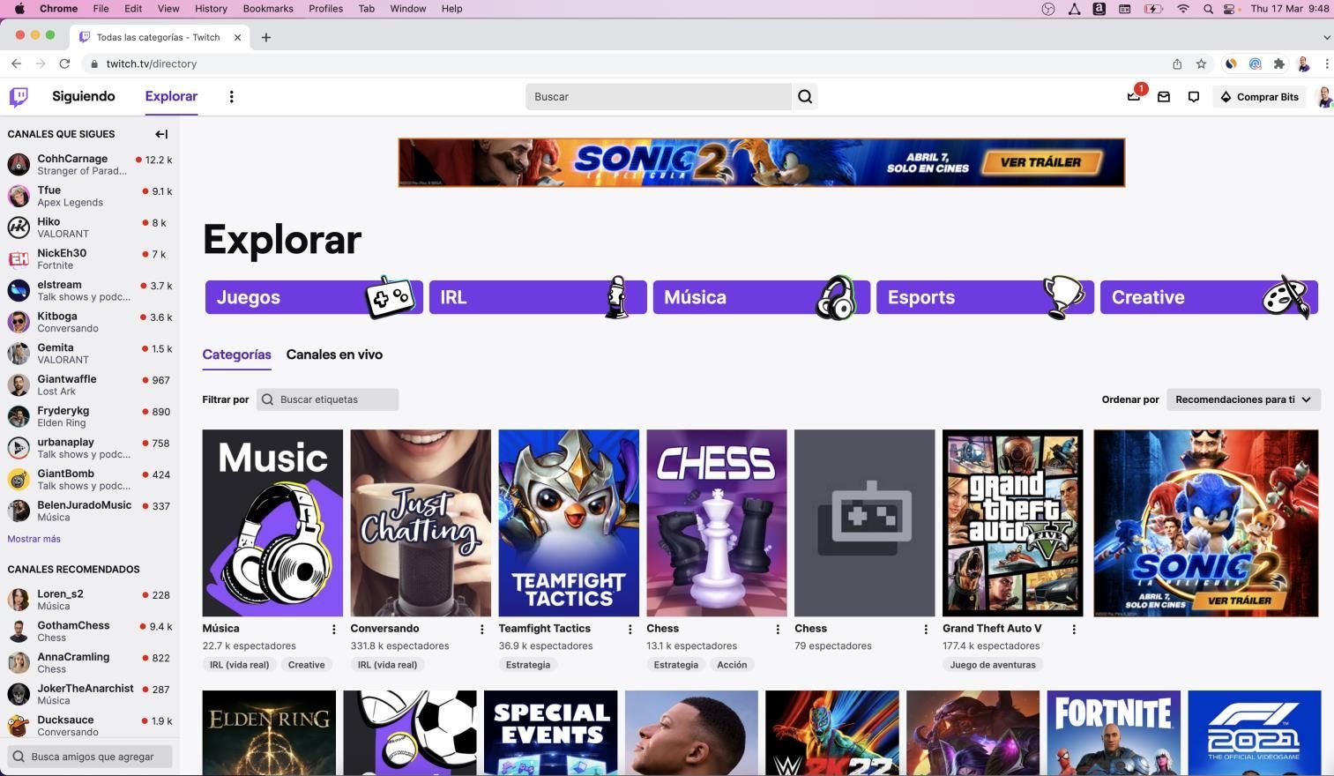Open the notifications inbox icon

(1164, 97)
